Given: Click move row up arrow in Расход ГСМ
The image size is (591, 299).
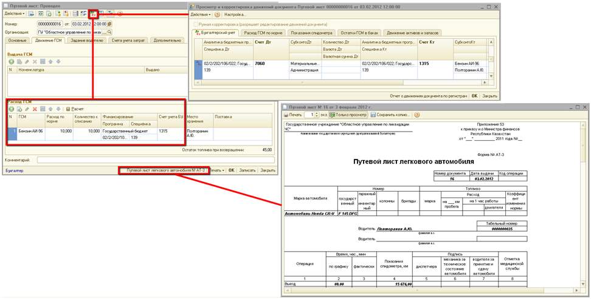Looking at the screenshot, I should click(x=50, y=109).
